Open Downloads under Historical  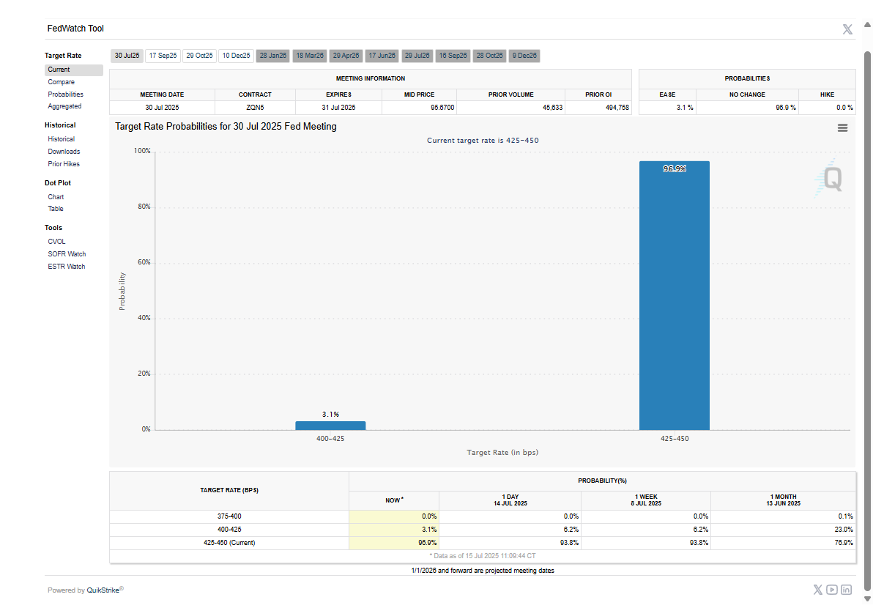coord(64,152)
